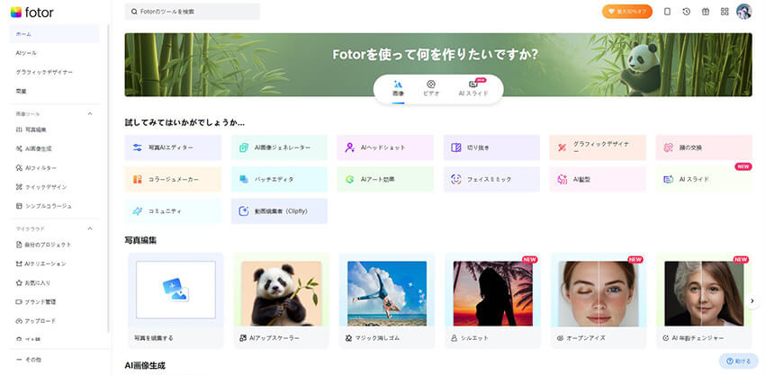Collapse the マイクラウド sidebar section
Viewport: 765px width, 375px height.
click(90, 228)
